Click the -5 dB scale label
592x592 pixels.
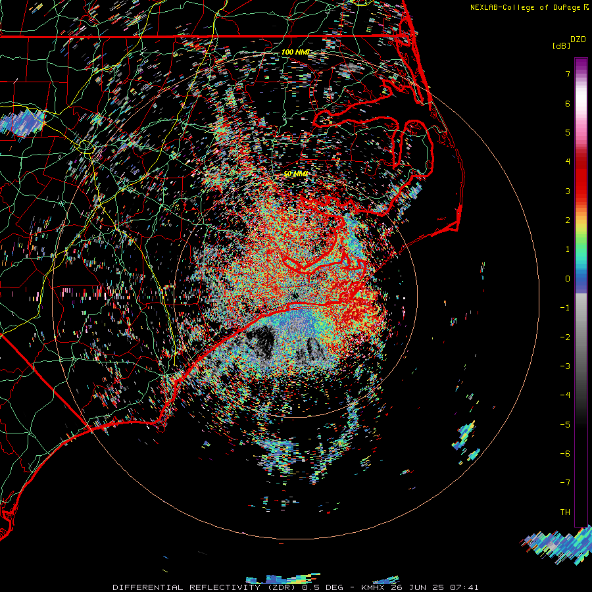coord(565,425)
